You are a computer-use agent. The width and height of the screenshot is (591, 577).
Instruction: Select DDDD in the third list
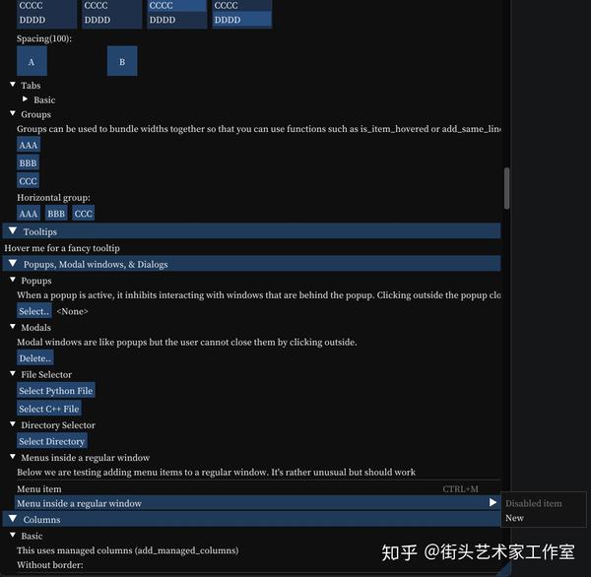coord(176,20)
